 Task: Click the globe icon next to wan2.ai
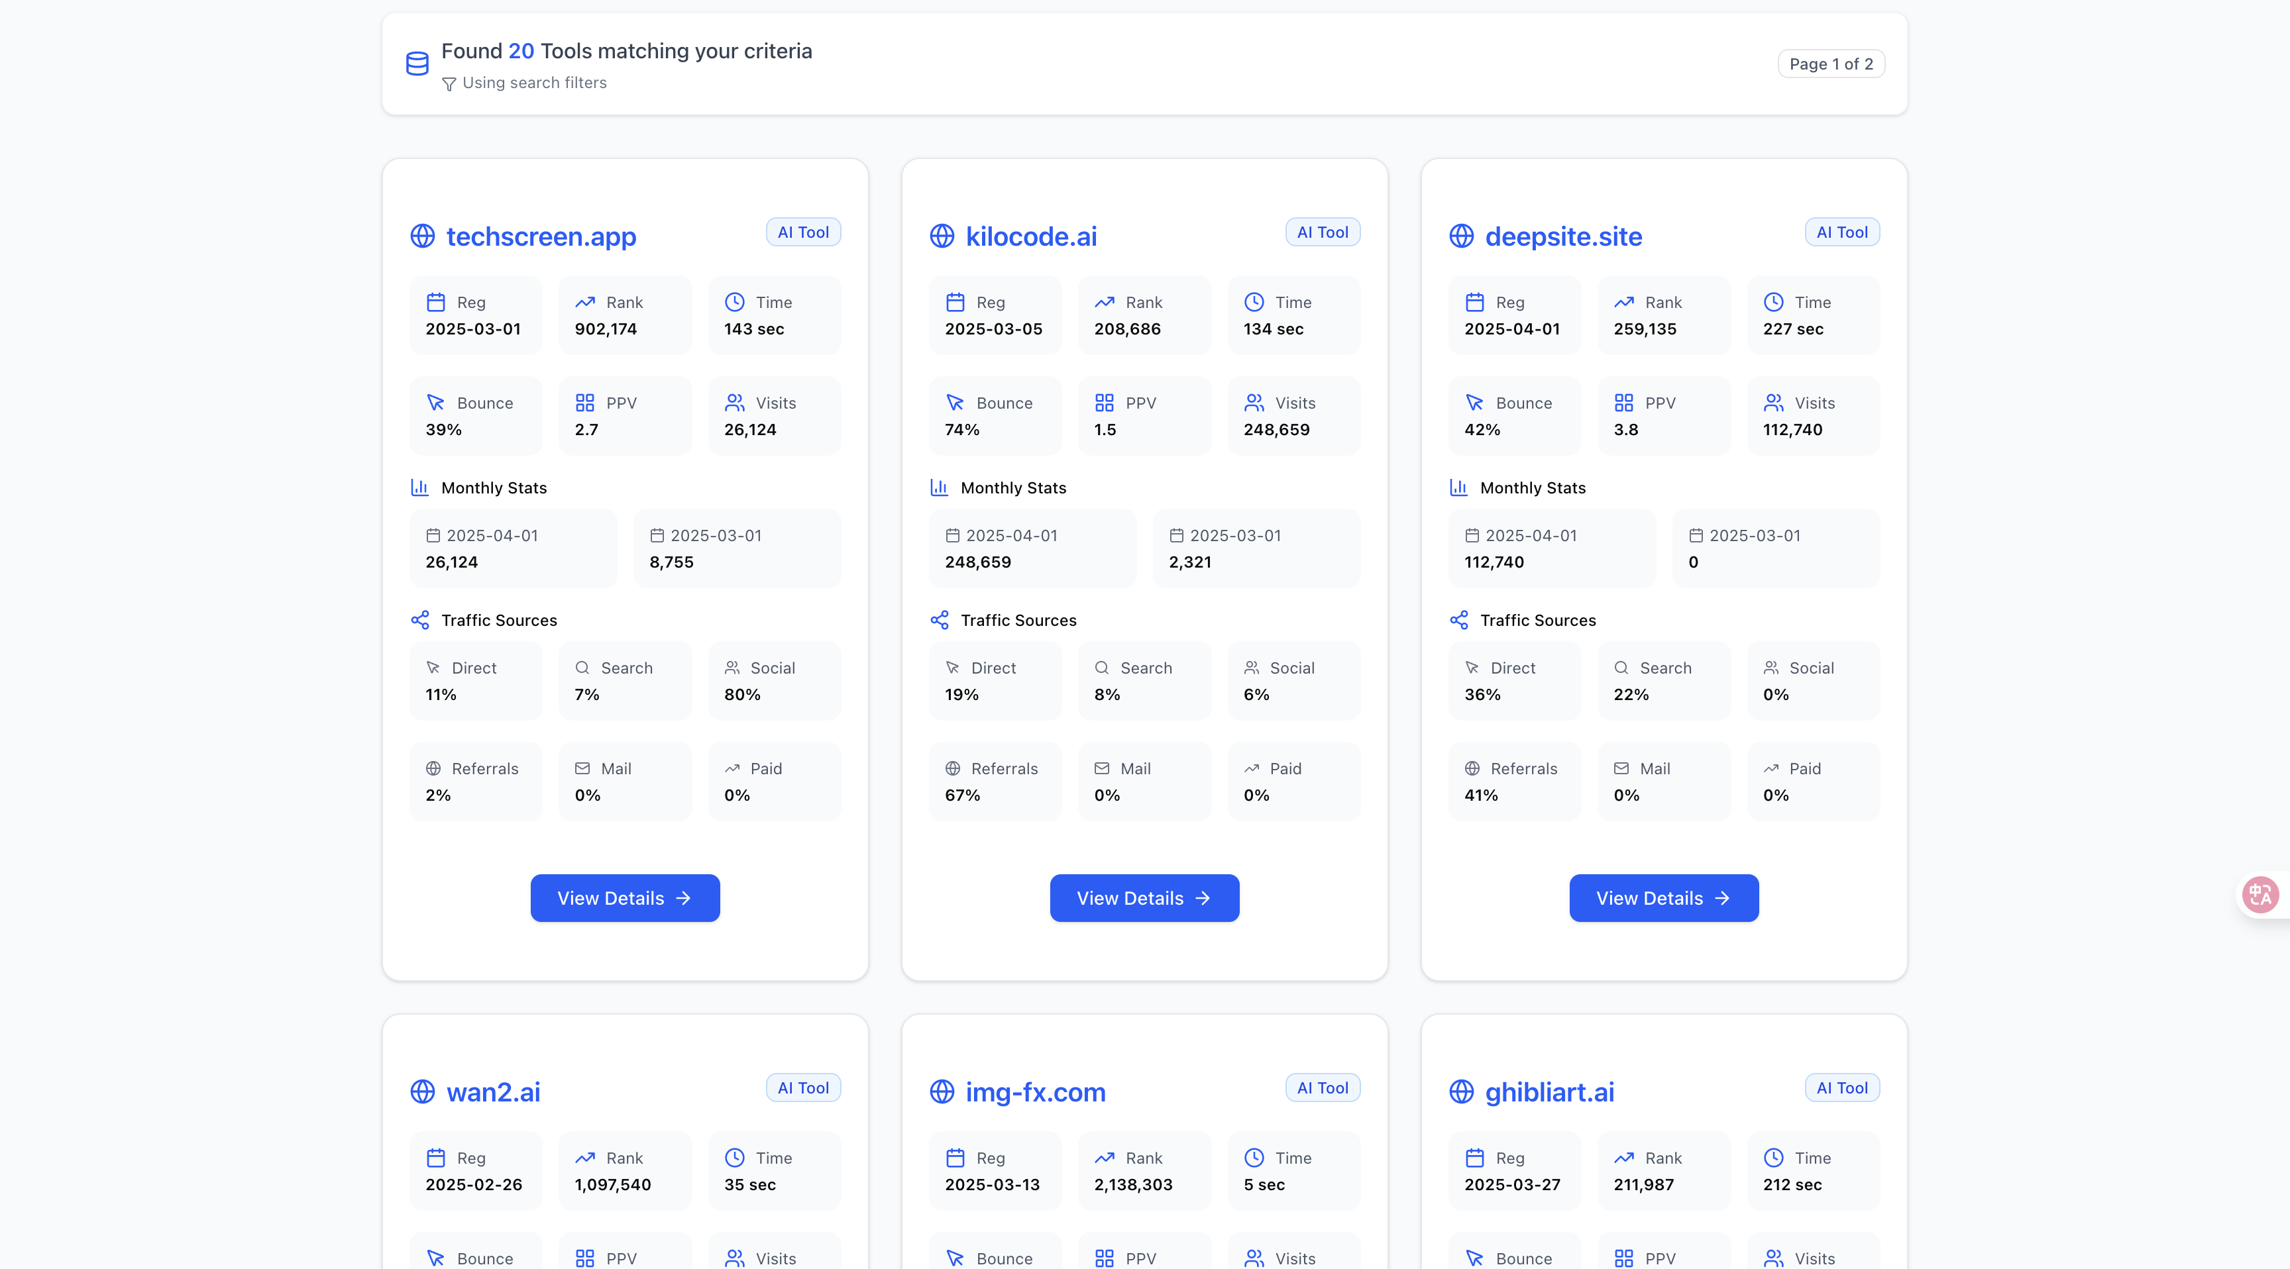(x=422, y=1091)
